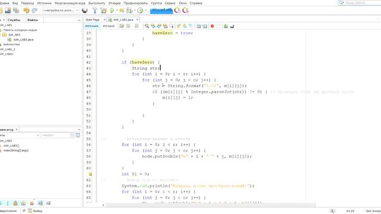This screenshot has width=381, height=214.
Task: Toggle the Navigator Javadoc window icon
Action: pyautogui.click(x=78, y=135)
